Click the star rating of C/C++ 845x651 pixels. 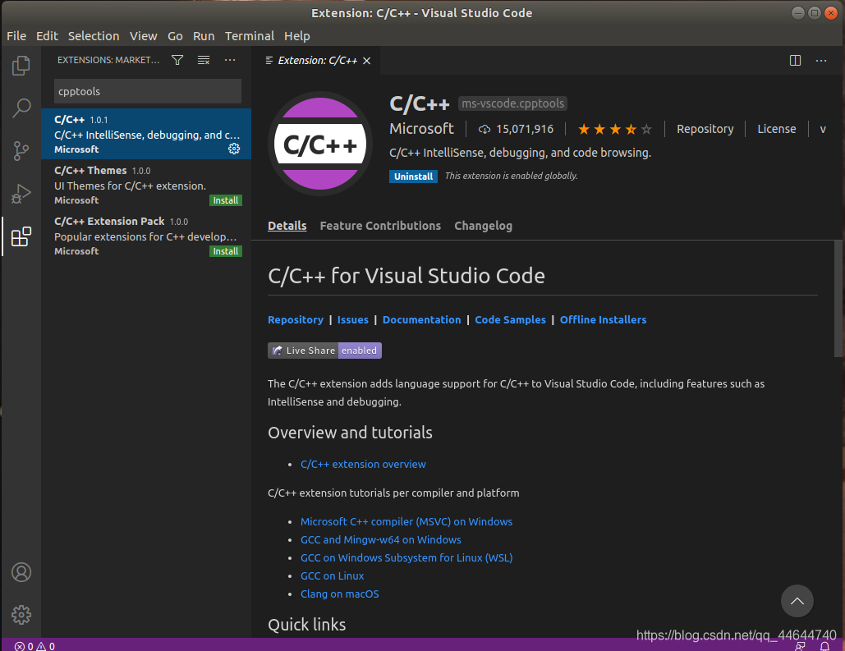615,130
